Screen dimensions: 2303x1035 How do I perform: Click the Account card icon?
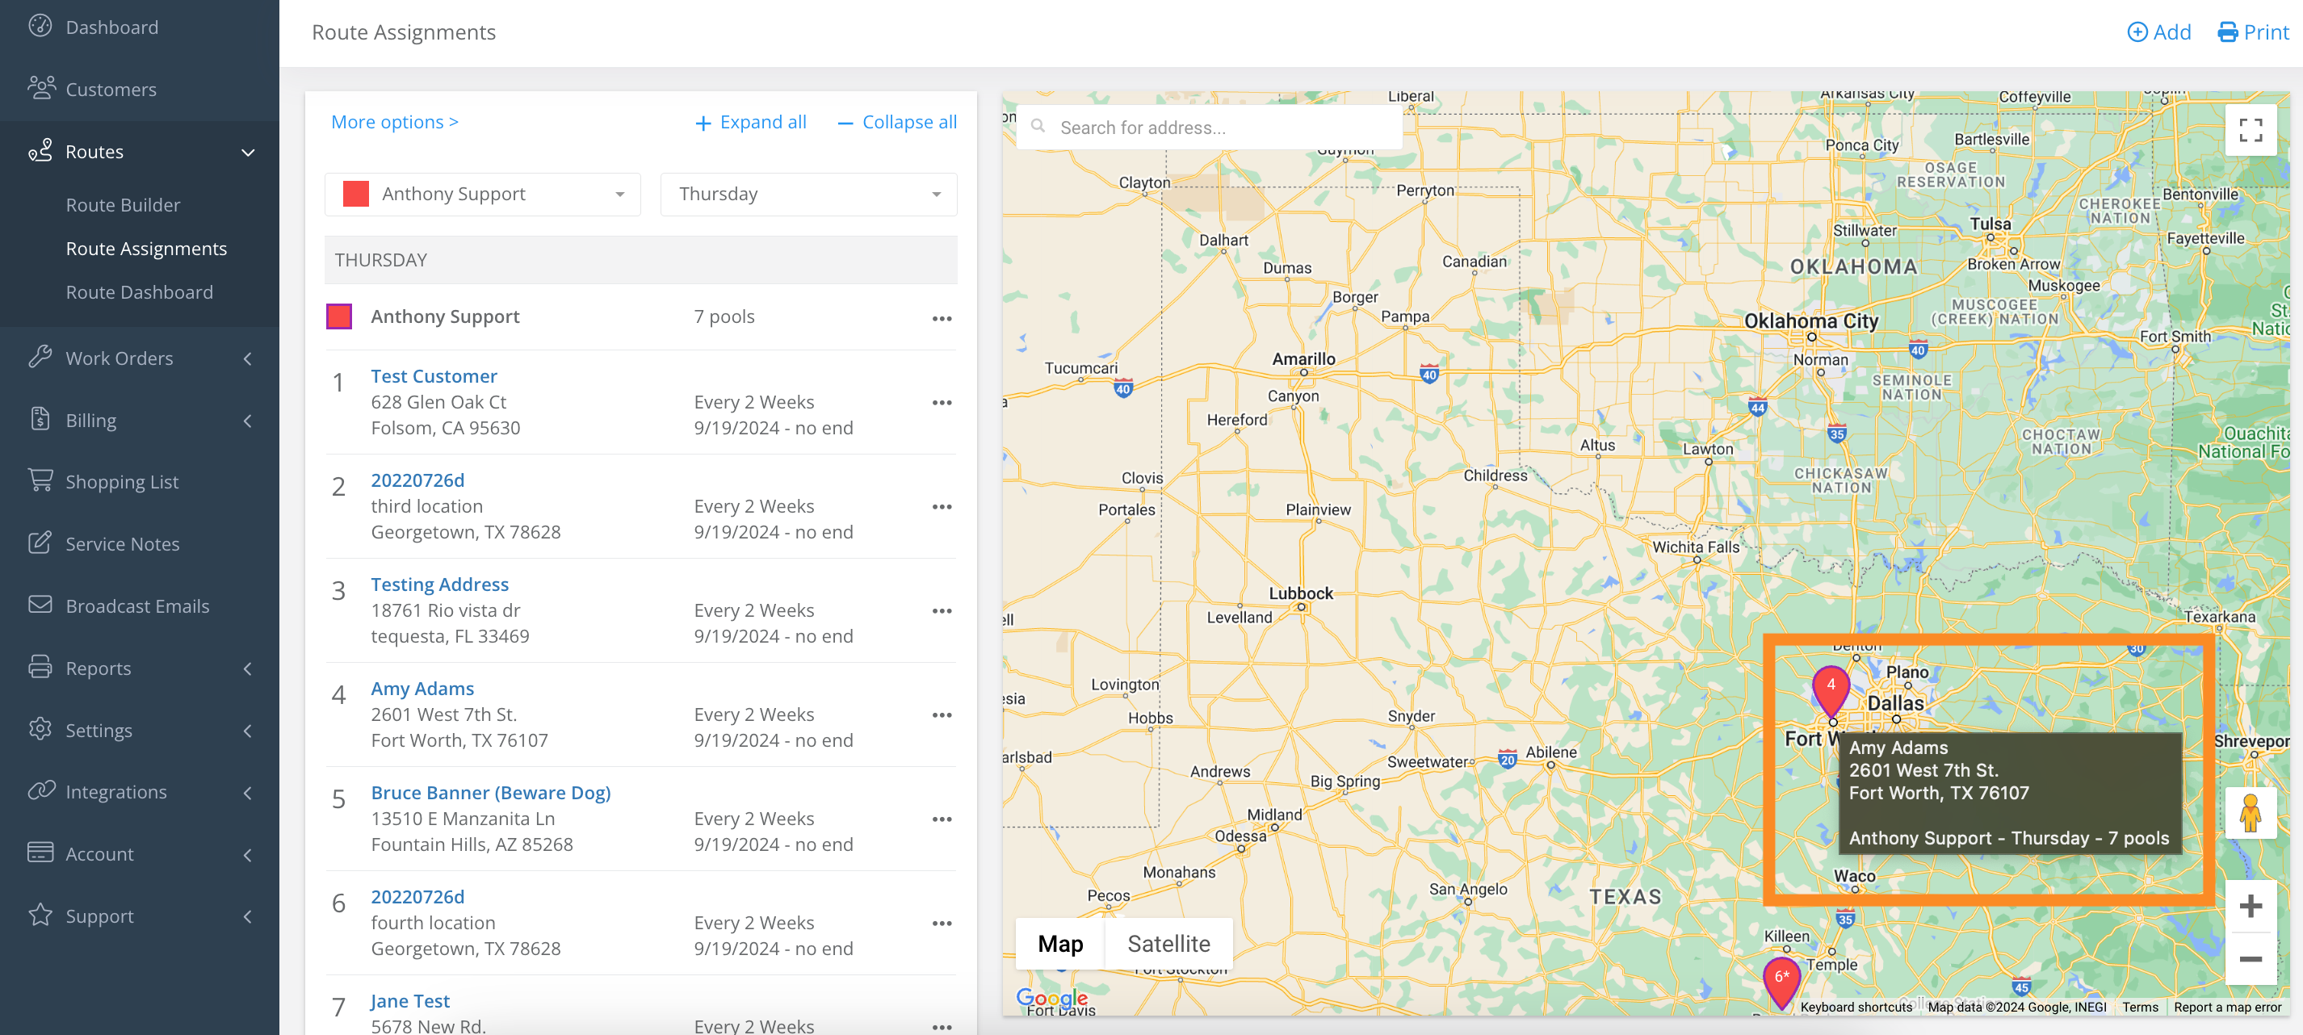point(40,852)
